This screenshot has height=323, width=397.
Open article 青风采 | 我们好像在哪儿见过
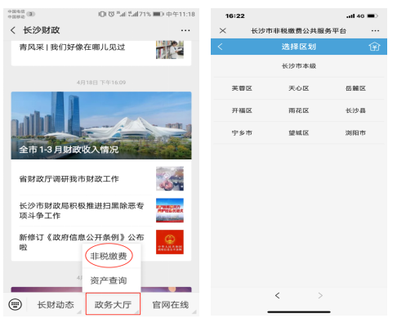click(x=72, y=47)
